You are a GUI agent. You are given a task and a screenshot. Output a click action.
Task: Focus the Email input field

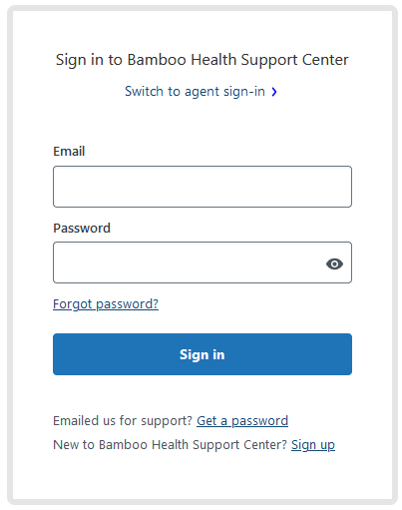202,187
